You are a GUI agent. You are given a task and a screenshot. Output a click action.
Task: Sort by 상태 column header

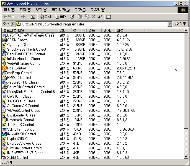(x=65, y=30)
